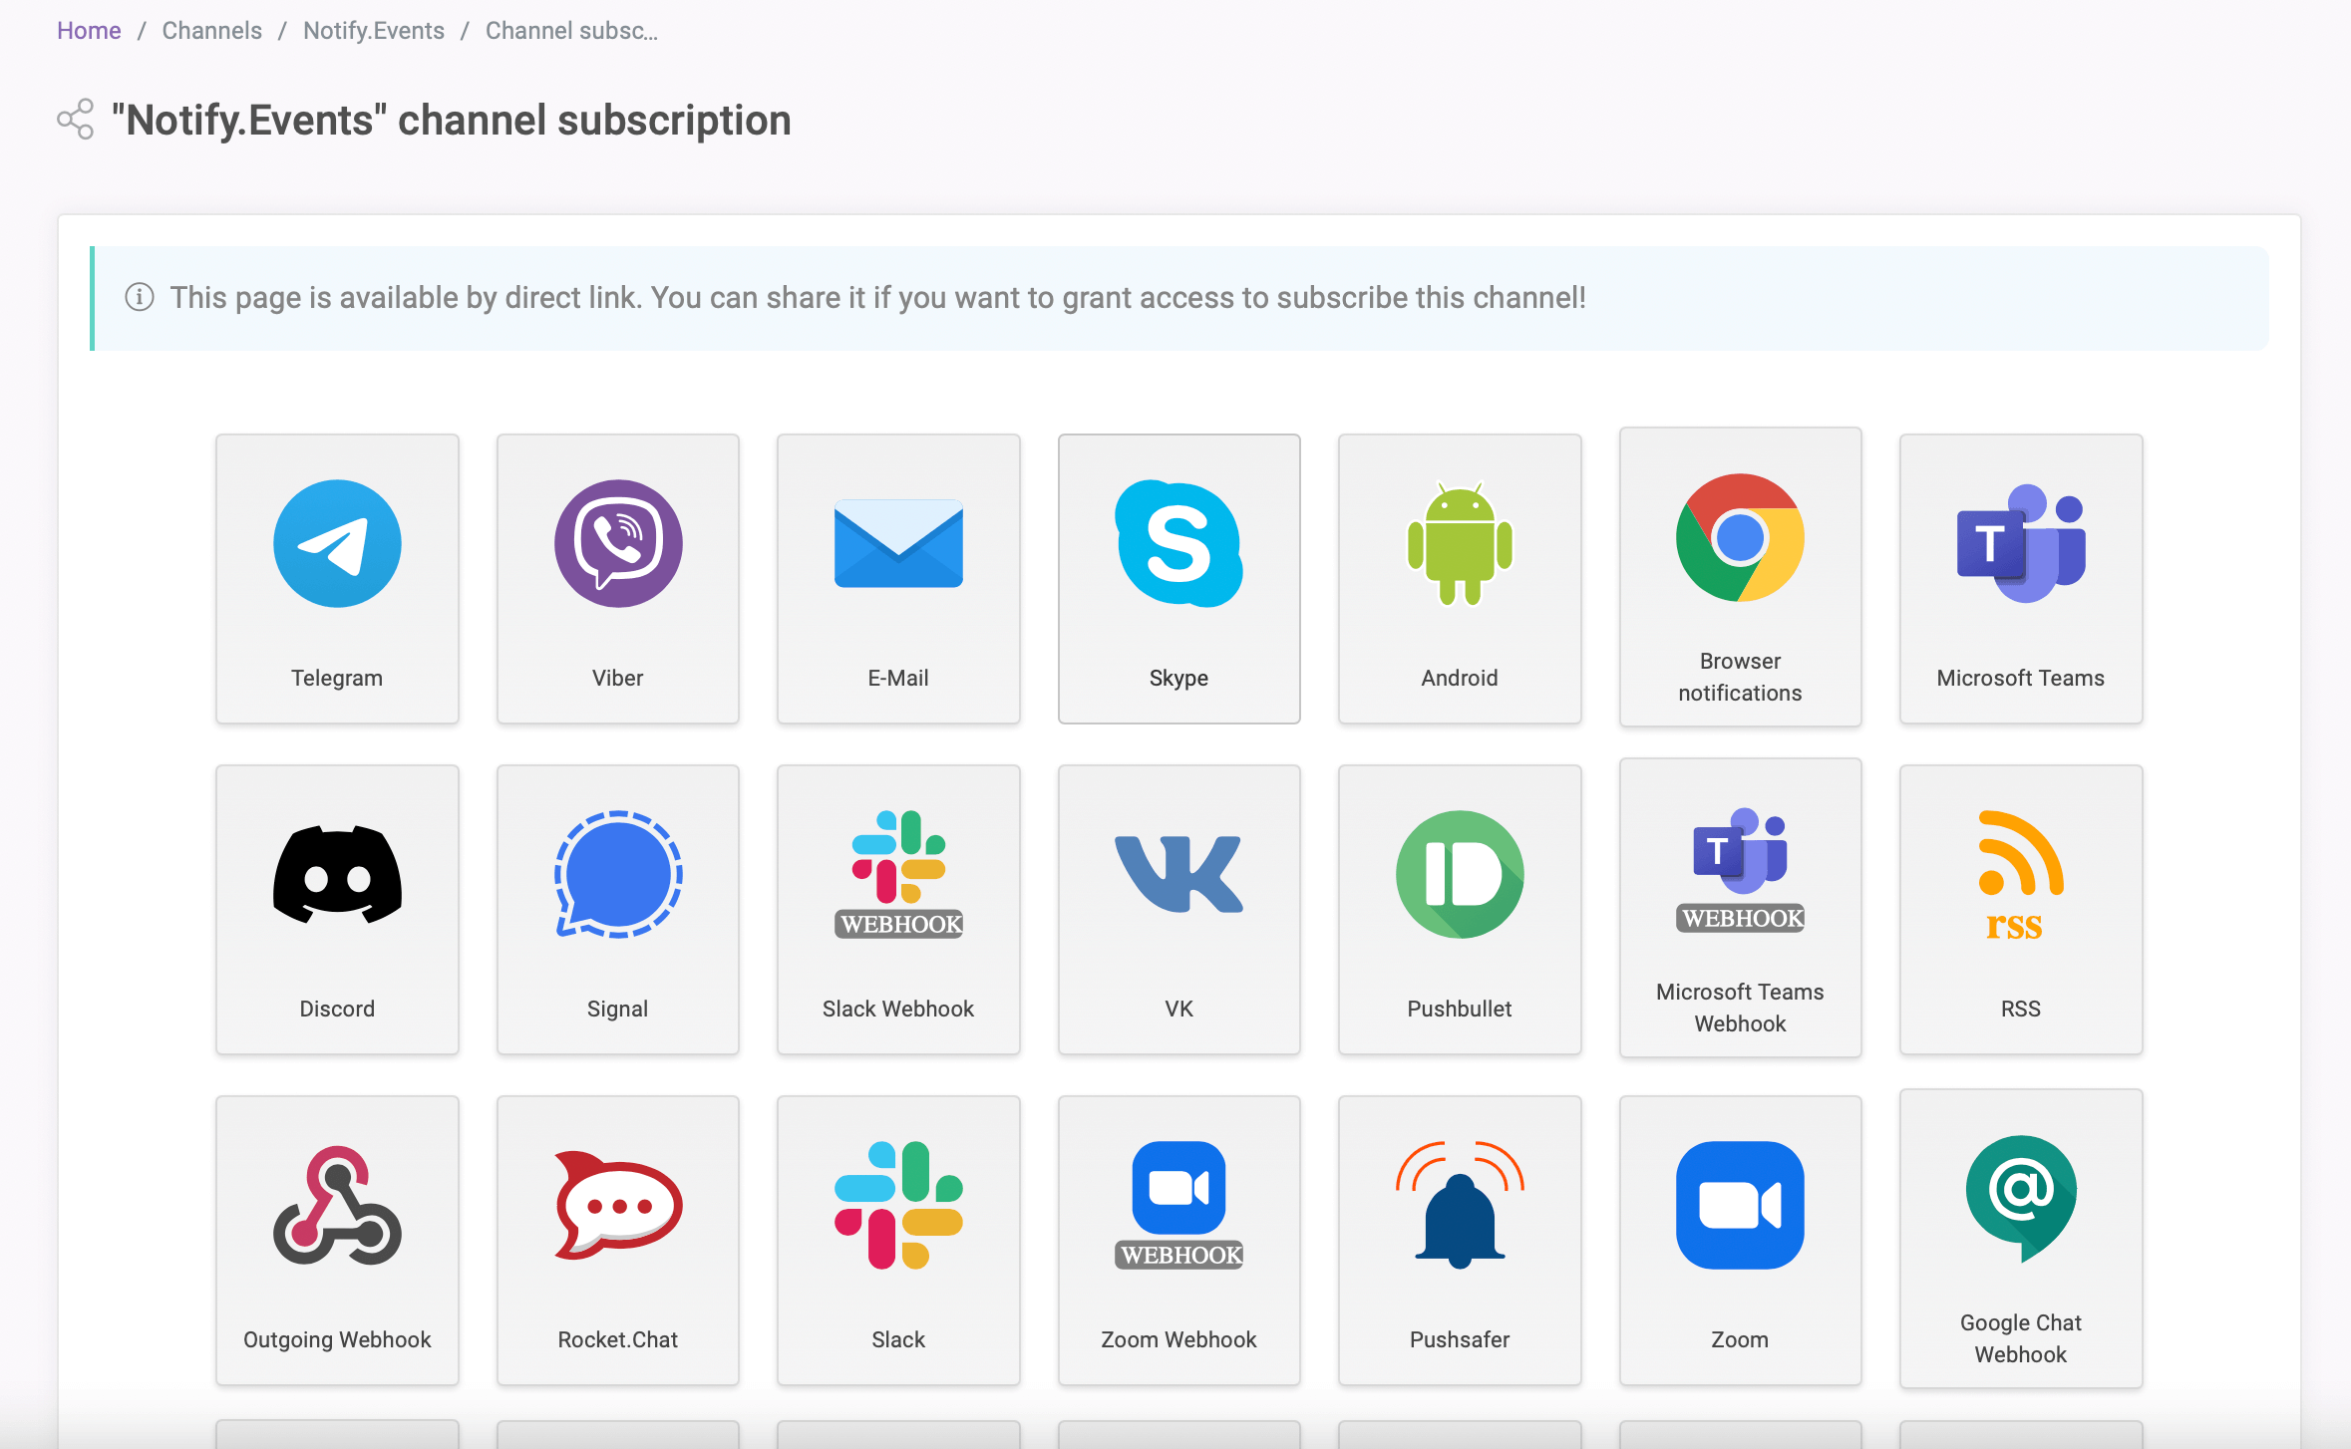Select the Rocket.Chat icon
This screenshot has width=2351, height=1449.
[x=618, y=1205]
